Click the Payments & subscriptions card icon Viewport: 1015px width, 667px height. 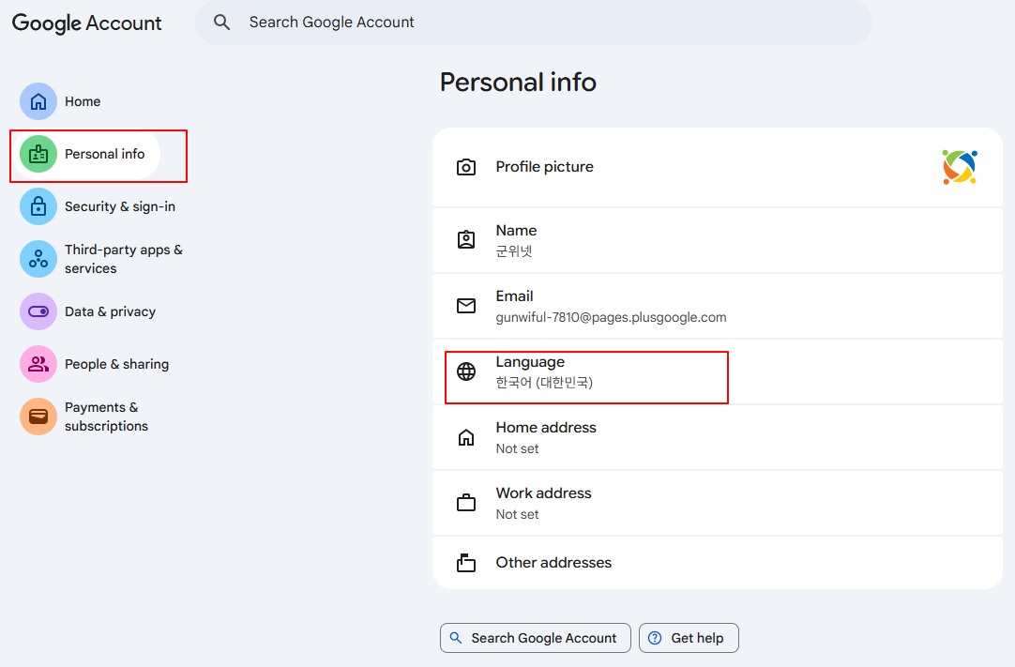[38, 417]
